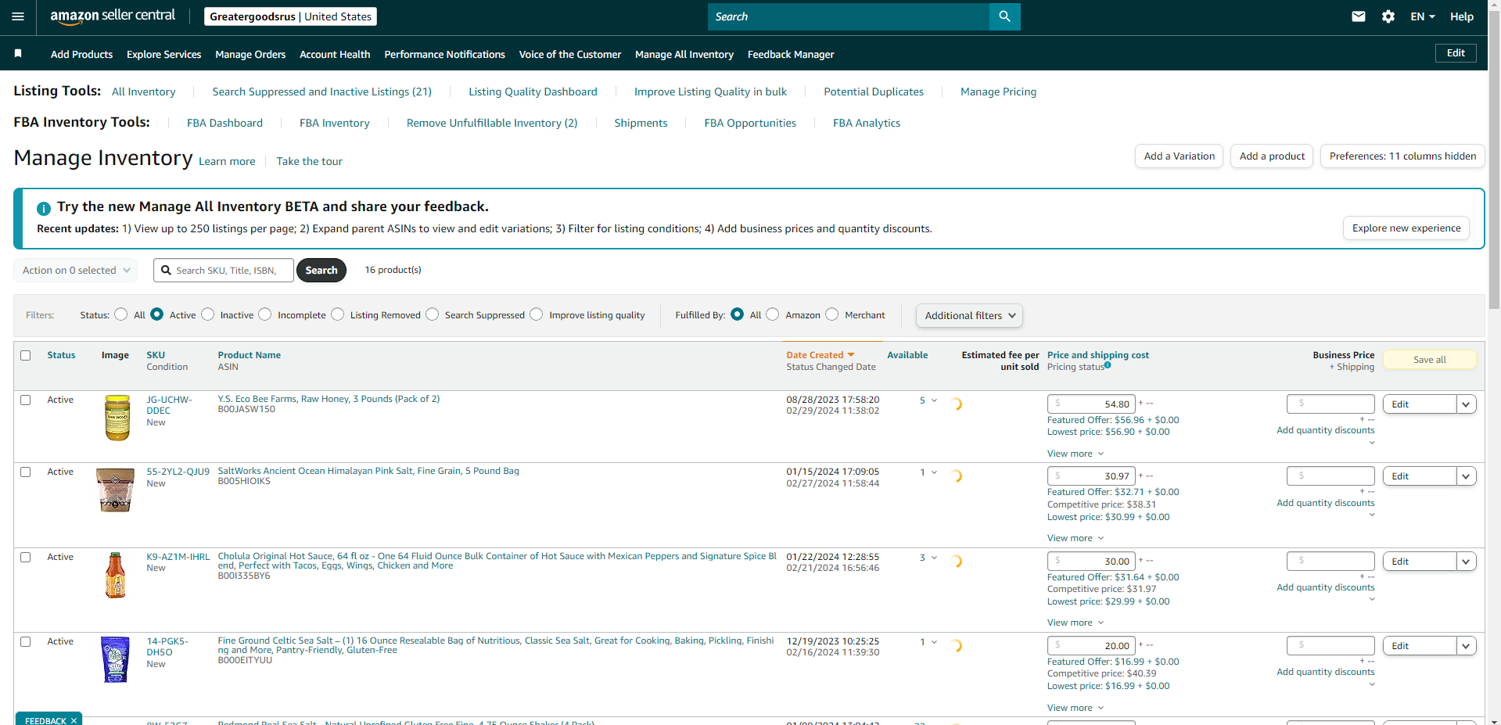Open Preferences: 11 columns hidden
Viewport: 1501px width, 725px height.
(1402, 156)
